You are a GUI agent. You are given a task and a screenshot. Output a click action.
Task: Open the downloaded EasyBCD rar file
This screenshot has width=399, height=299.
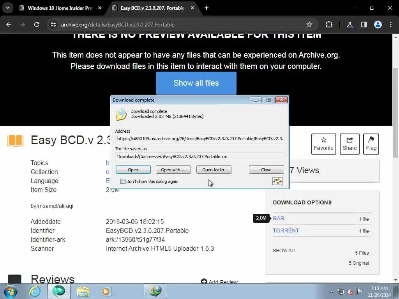pos(133,170)
